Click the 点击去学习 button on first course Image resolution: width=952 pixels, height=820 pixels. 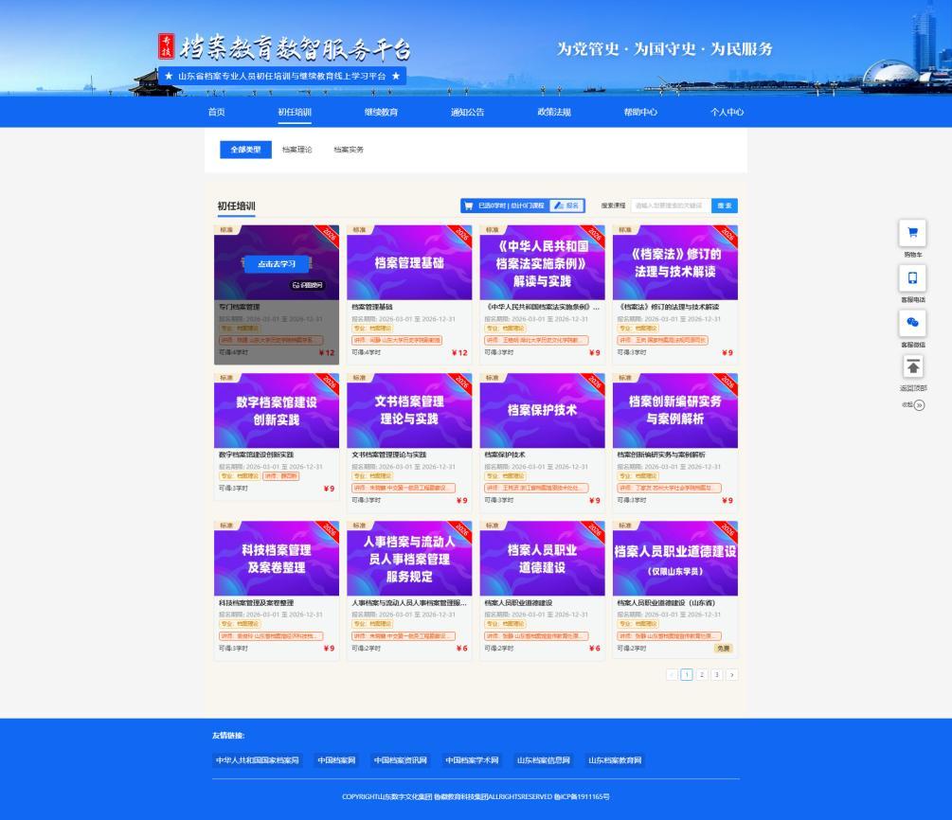click(x=277, y=264)
